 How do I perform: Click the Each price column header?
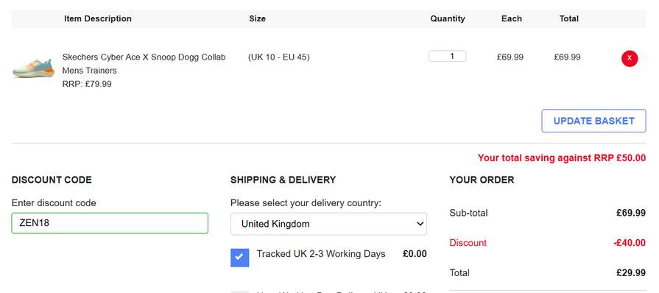pos(512,18)
